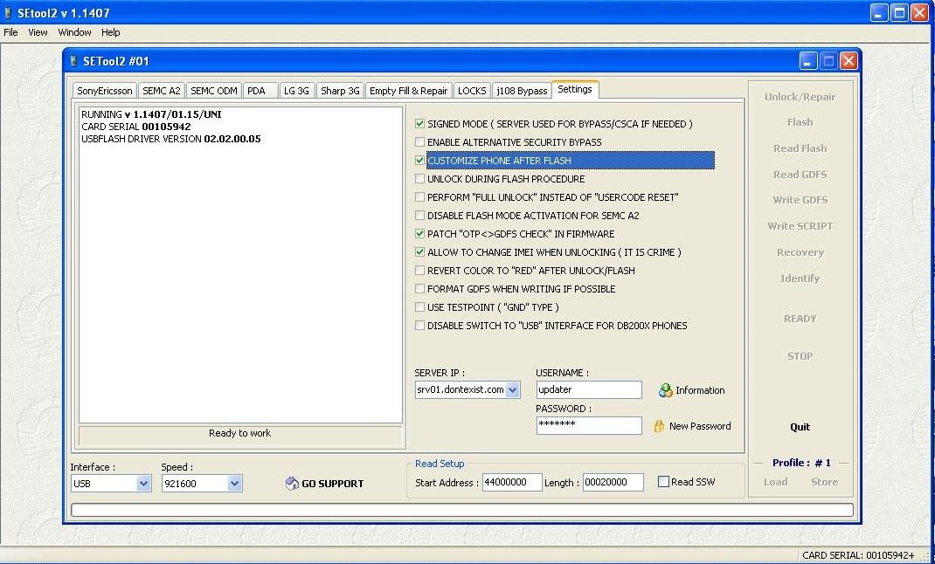The height and width of the screenshot is (564, 935).
Task: Select the Sharp 3G tab
Action: pos(340,91)
